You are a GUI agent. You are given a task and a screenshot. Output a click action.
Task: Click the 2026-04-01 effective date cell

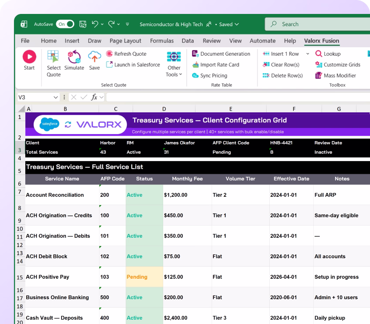[x=291, y=277]
